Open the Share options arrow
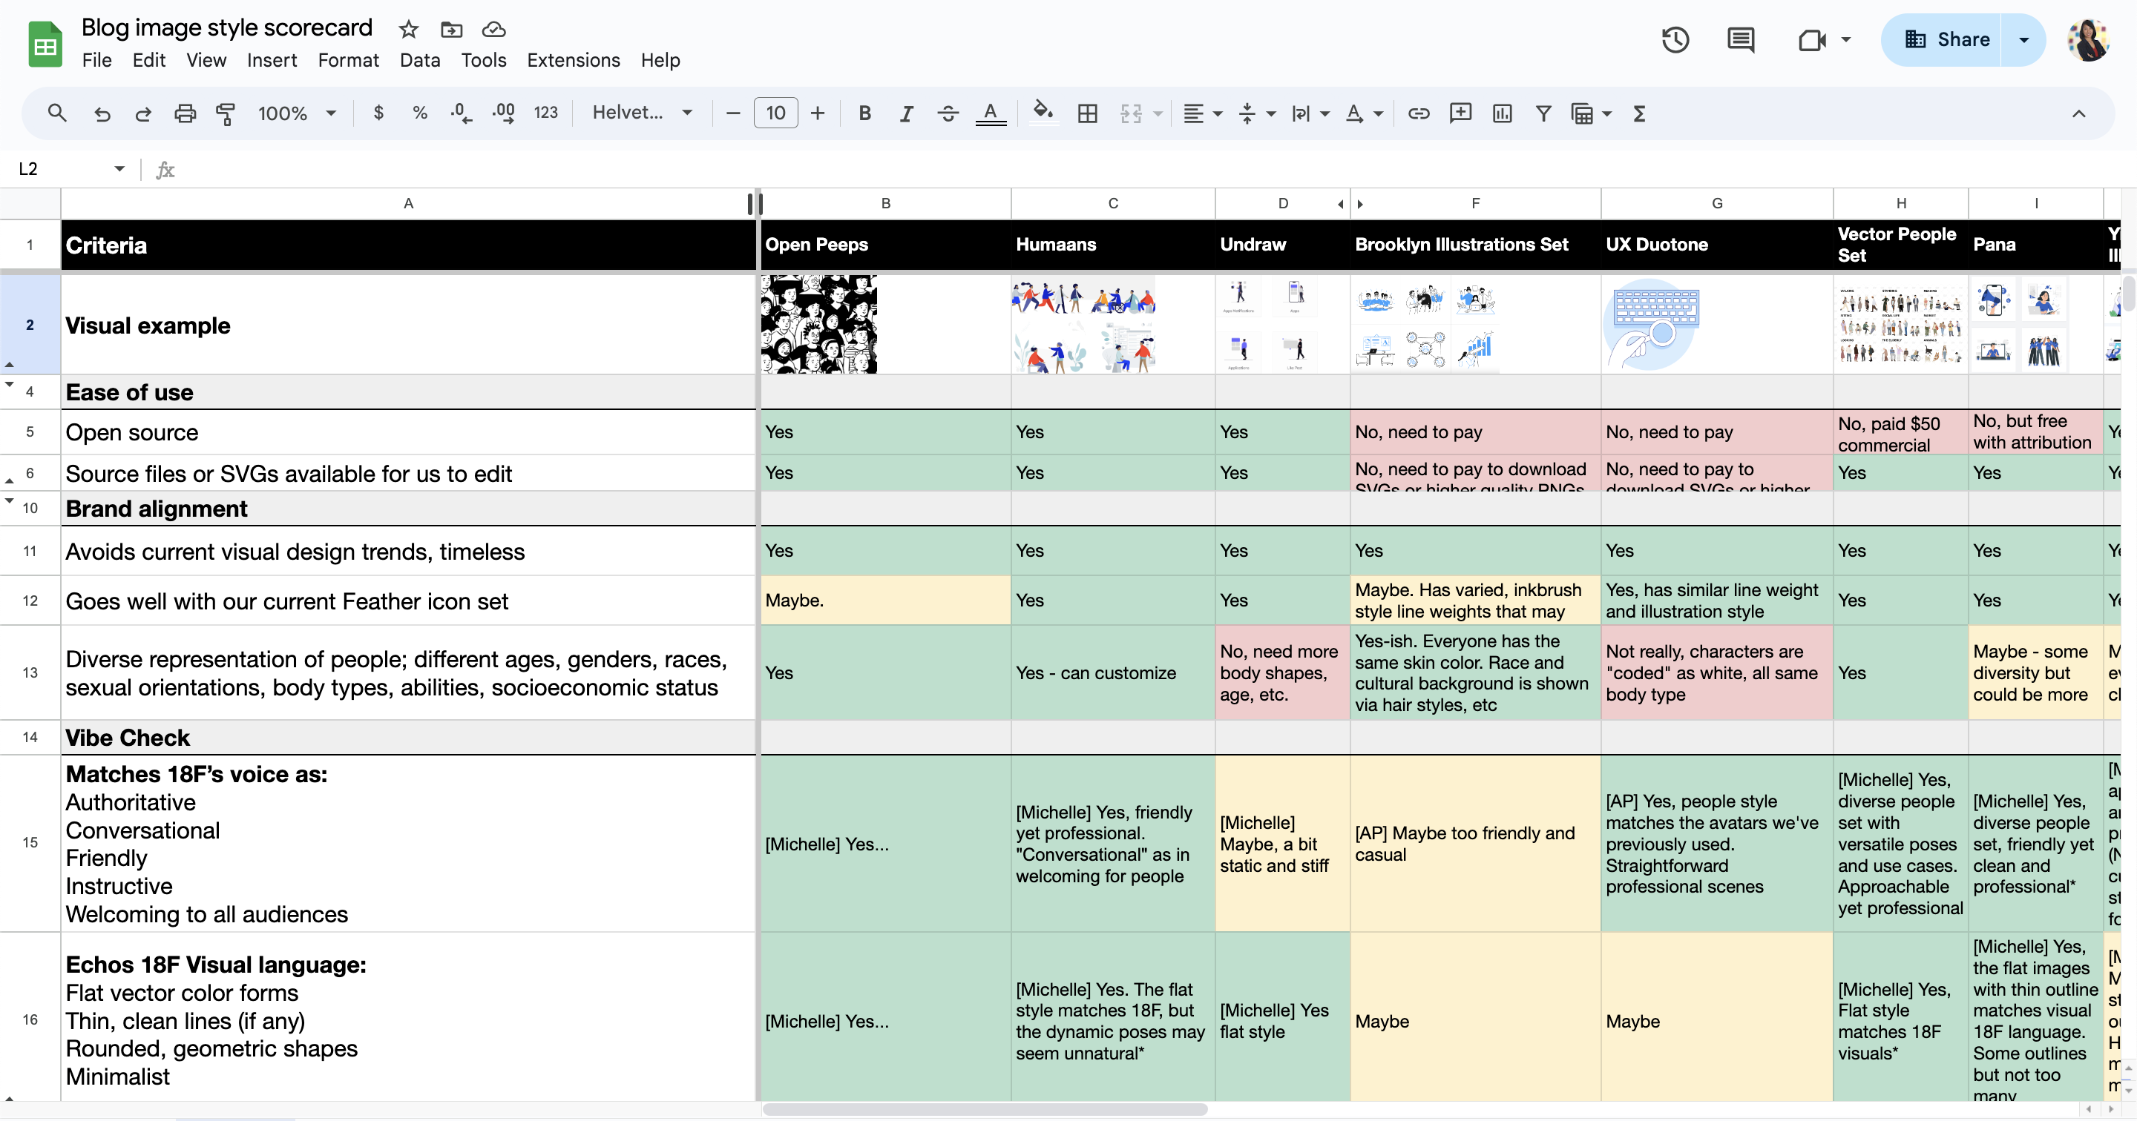Image resolution: width=2137 pixels, height=1121 pixels. tap(2023, 40)
